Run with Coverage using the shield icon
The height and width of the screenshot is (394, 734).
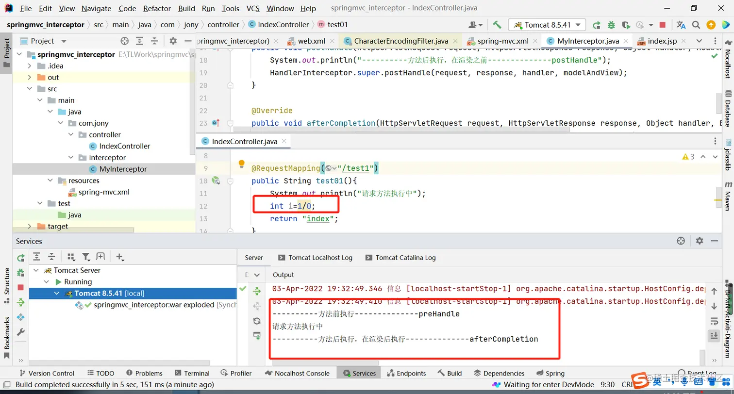626,25
